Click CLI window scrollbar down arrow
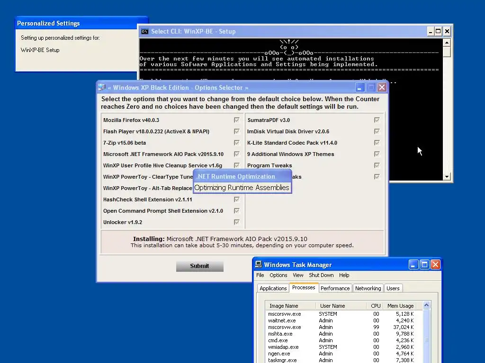This screenshot has height=363, width=485. pos(447,177)
